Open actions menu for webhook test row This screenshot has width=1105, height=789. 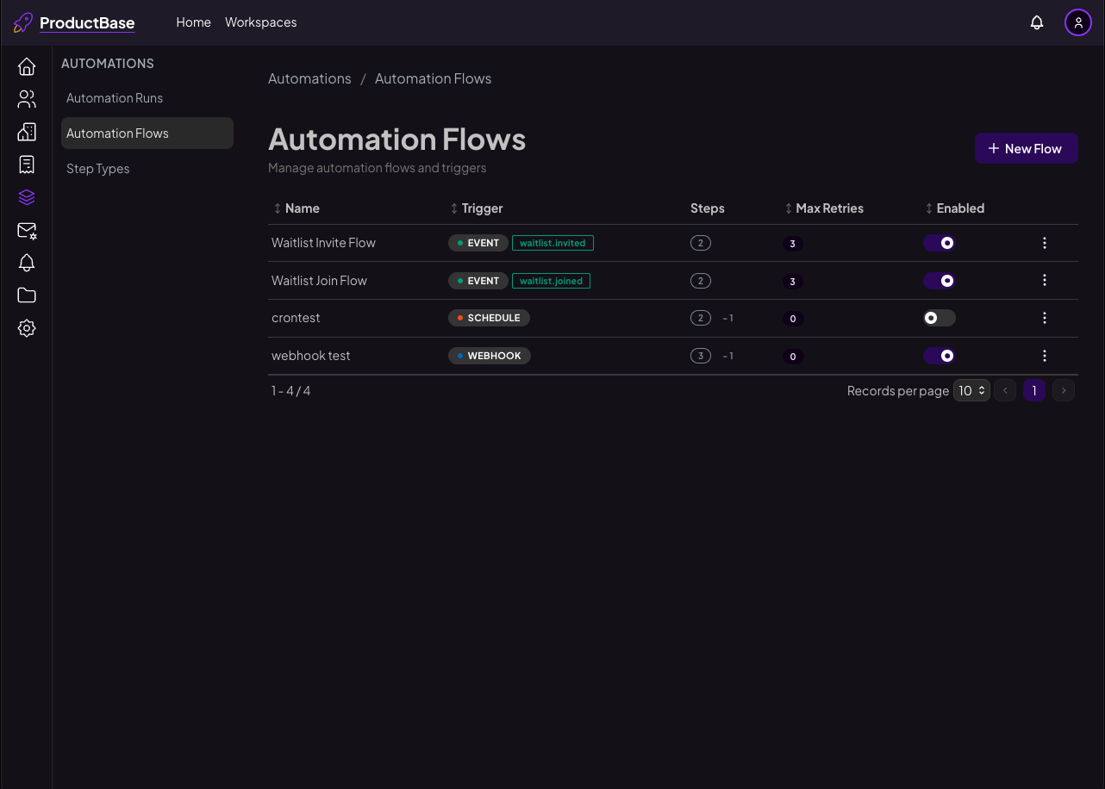coord(1045,356)
